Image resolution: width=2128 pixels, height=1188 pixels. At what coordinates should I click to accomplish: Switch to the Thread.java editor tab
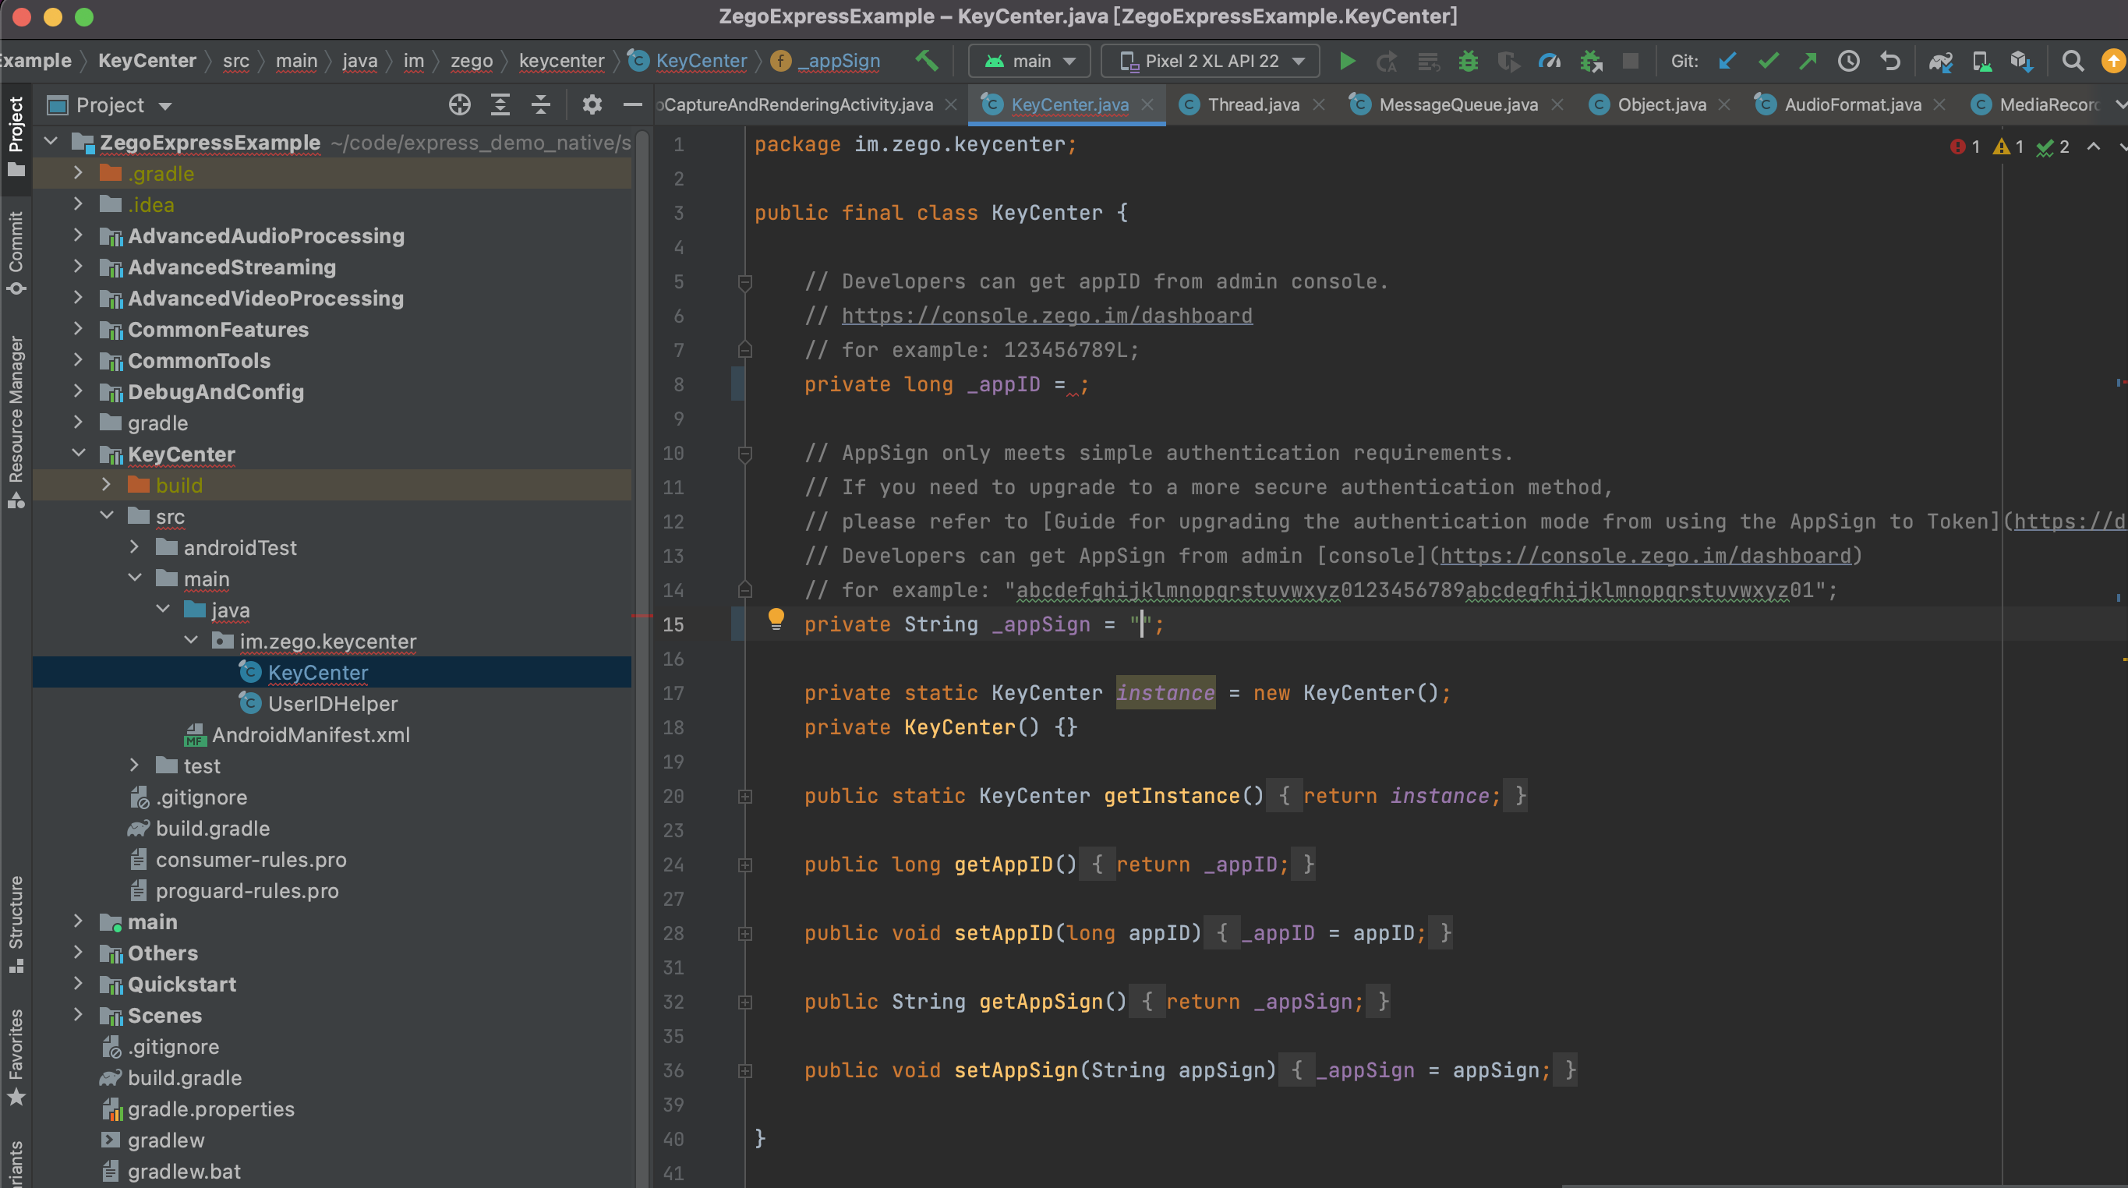coord(1253,105)
